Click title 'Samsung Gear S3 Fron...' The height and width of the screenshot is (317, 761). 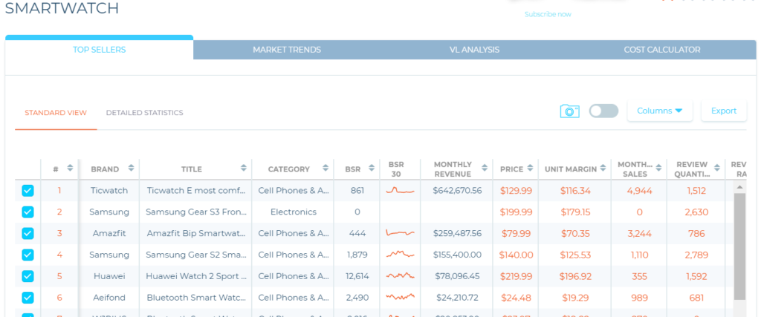click(x=196, y=212)
